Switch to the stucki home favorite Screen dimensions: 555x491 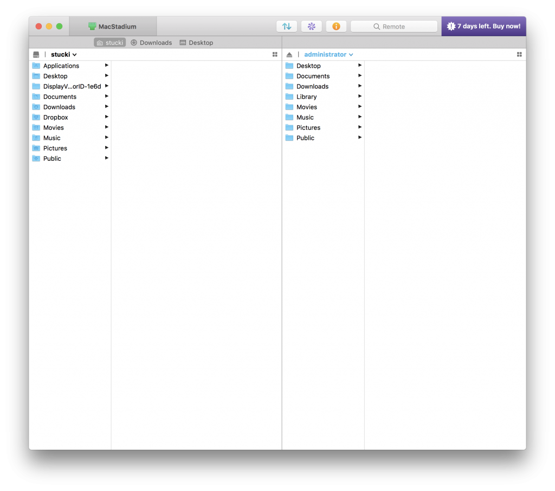109,42
